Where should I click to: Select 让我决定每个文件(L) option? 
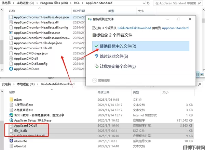(x=140, y=66)
